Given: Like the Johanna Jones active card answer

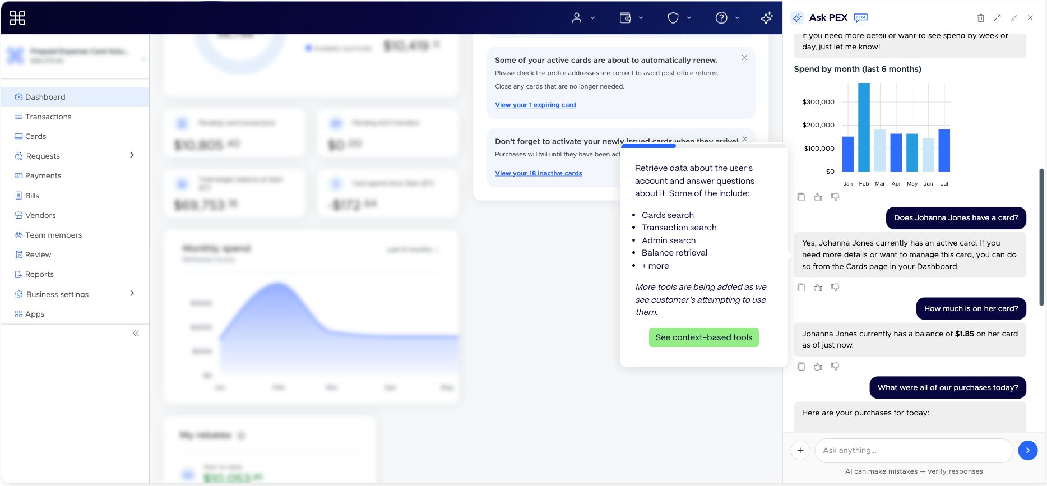Looking at the screenshot, I should (x=818, y=287).
